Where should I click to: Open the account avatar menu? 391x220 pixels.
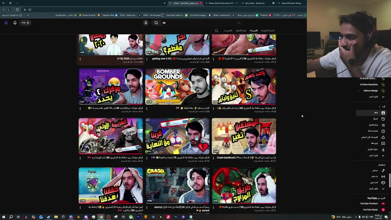click(6, 23)
